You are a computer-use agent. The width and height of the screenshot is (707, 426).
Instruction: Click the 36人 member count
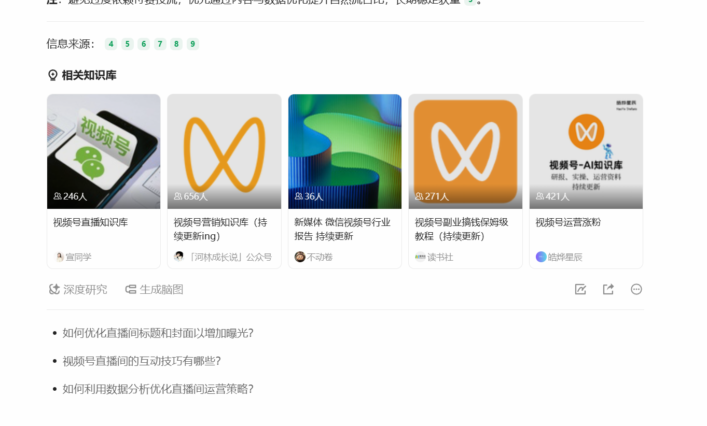tap(309, 196)
